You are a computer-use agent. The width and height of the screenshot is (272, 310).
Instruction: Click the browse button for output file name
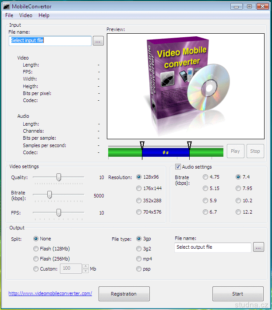pyautogui.click(x=258, y=247)
